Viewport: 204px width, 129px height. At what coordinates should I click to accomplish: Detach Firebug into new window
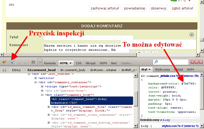pos(197,62)
